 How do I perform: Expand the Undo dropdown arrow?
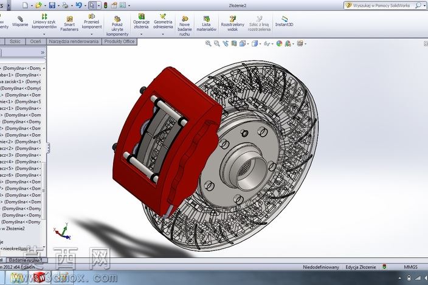tap(85, 5)
